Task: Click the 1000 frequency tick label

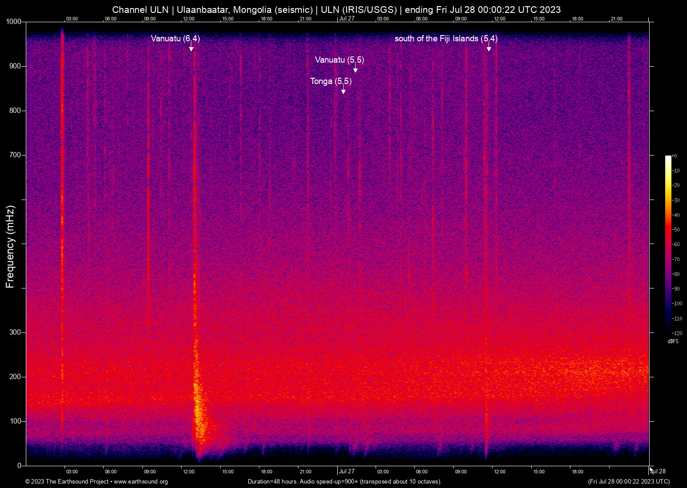Action: point(14,22)
